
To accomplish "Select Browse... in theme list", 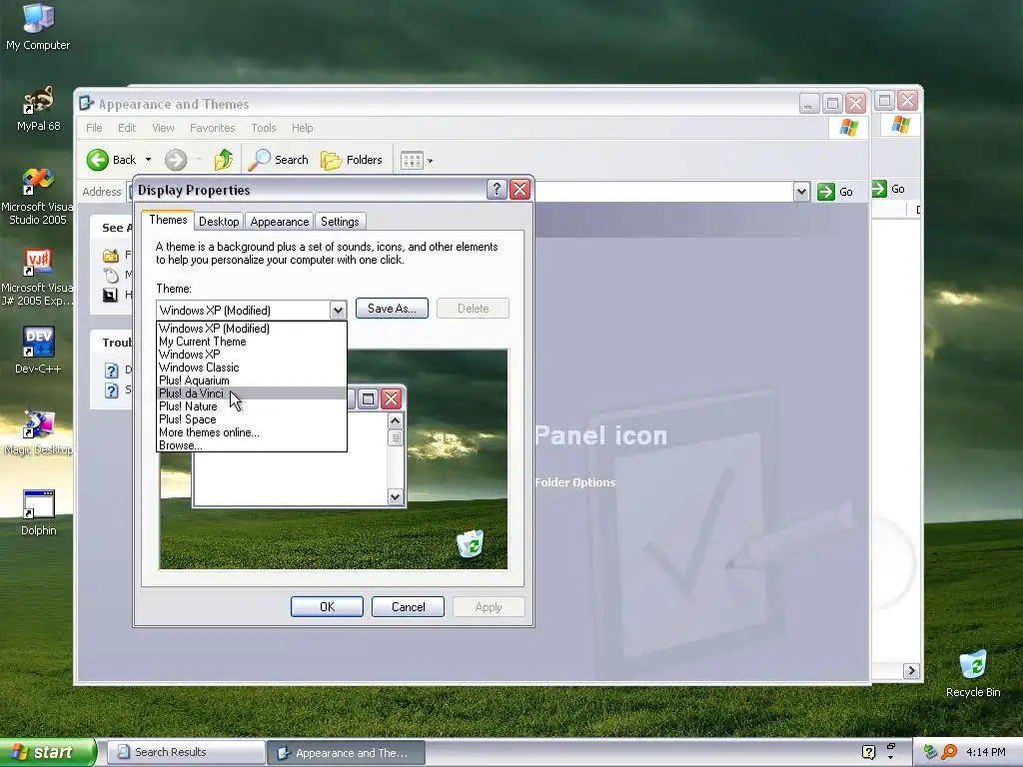I will [251, 445].
